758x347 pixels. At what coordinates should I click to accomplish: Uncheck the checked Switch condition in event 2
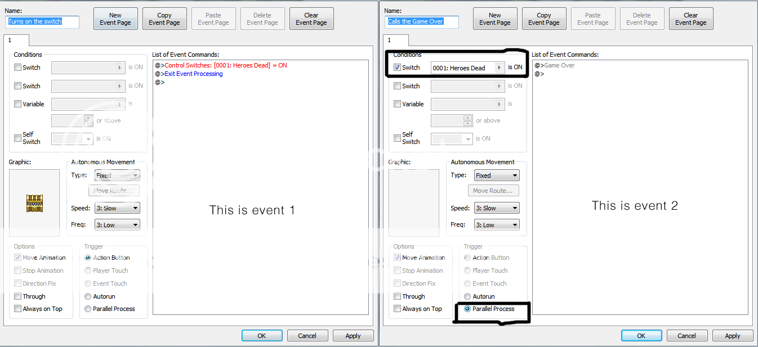coord(398,67)
